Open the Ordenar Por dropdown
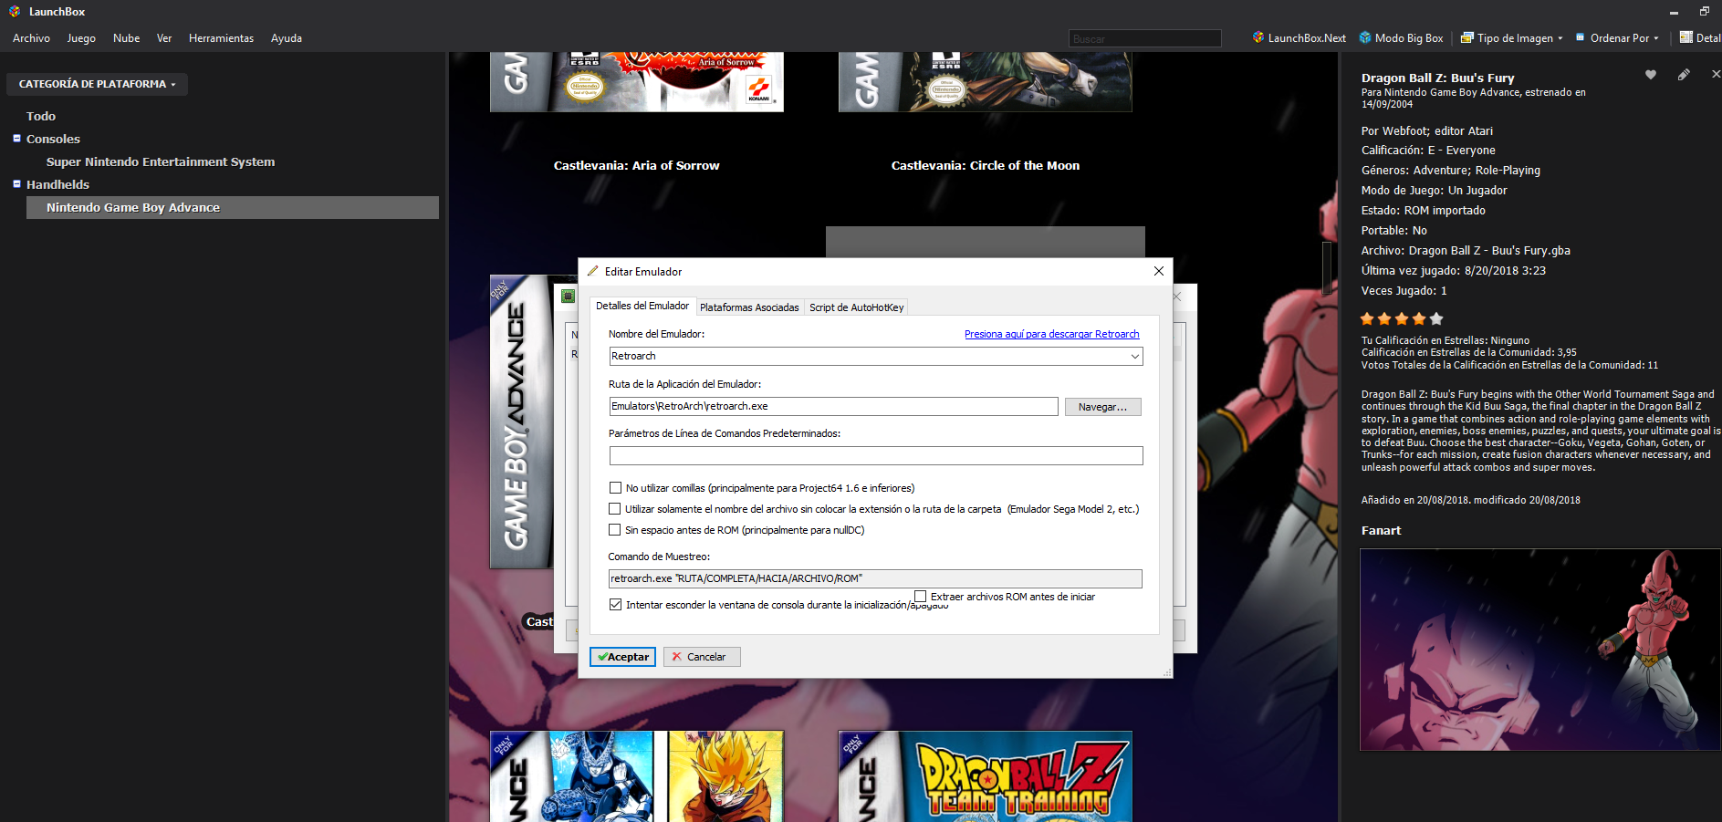 [x=1617, y=38]
